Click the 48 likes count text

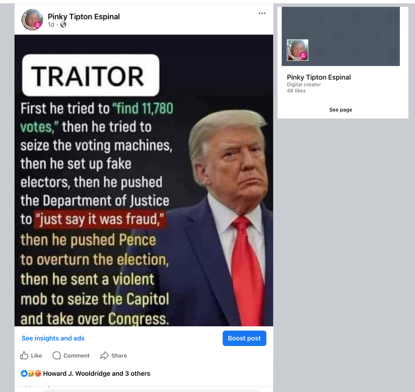(296, 91)
